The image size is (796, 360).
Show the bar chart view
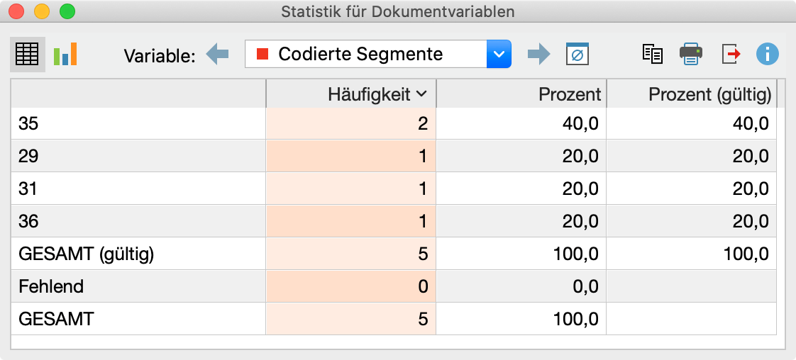point(65,55)
